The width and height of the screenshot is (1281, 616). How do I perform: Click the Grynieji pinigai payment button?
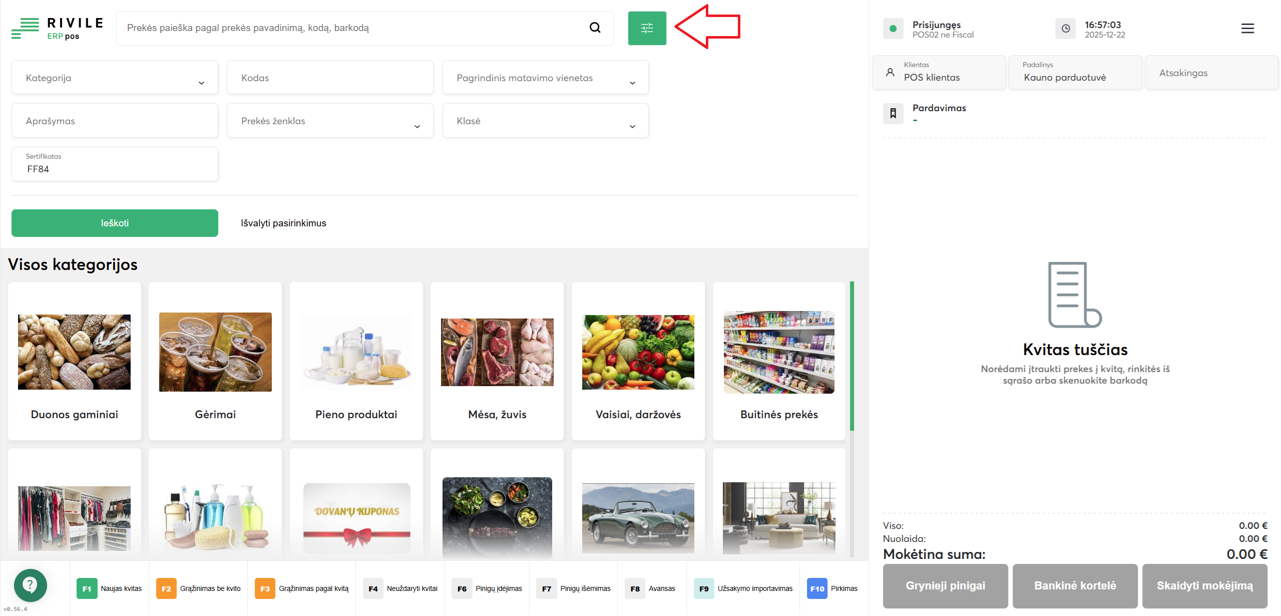[945, 585]
